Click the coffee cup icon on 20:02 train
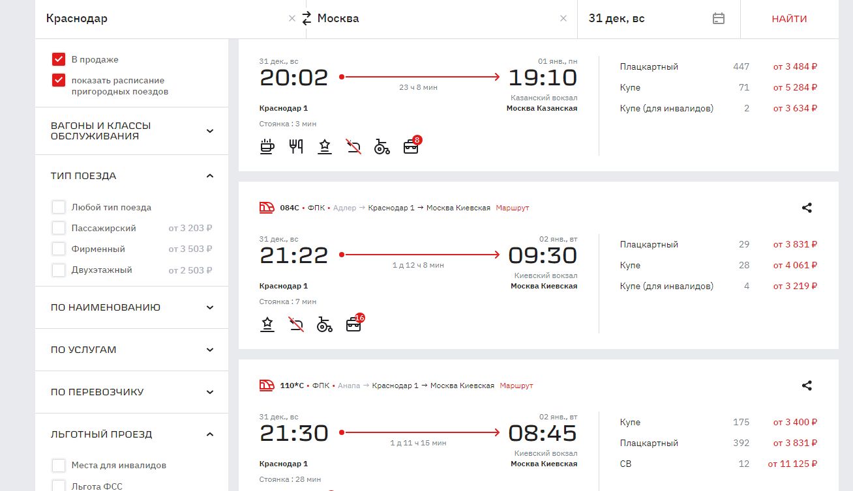The width and height of the screenshot is (853, 491). [x=267, y=147]
